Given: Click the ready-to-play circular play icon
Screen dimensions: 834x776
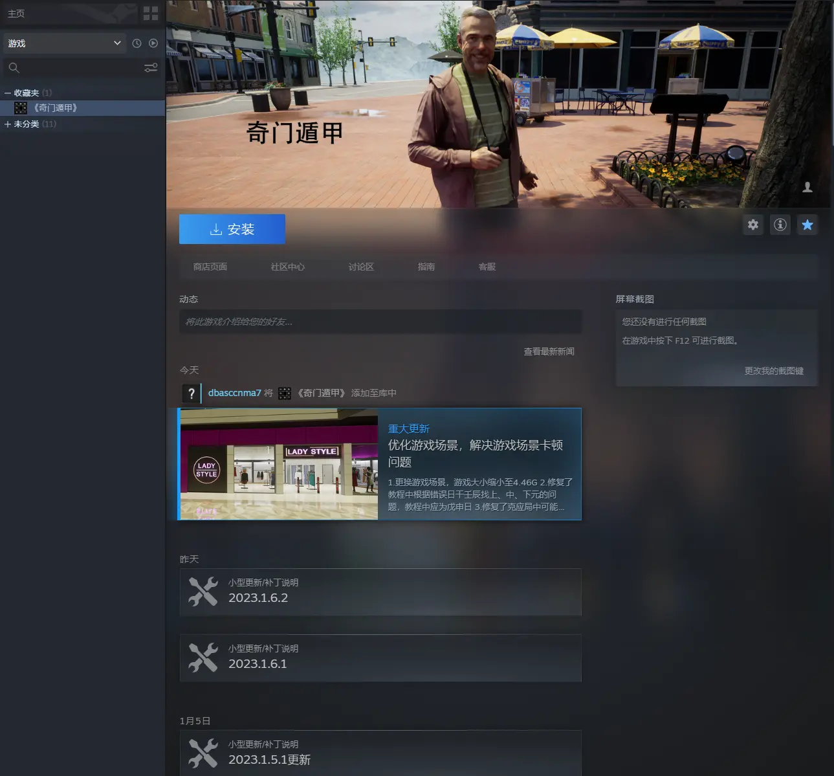Looking at the screenshot, I should (153, 43).
